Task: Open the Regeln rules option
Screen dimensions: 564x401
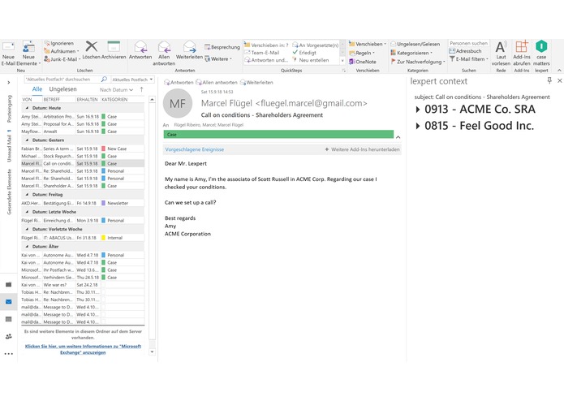Action: click(x=362, y=53)
